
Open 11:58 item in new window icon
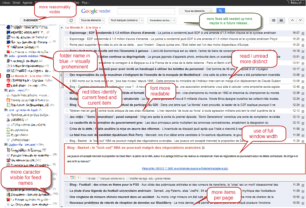(x=303, y=129)
